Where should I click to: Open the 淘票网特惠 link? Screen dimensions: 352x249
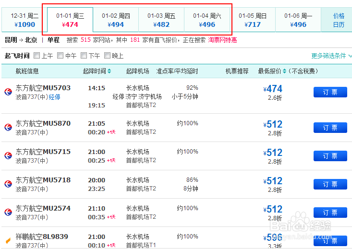[222, 40]
